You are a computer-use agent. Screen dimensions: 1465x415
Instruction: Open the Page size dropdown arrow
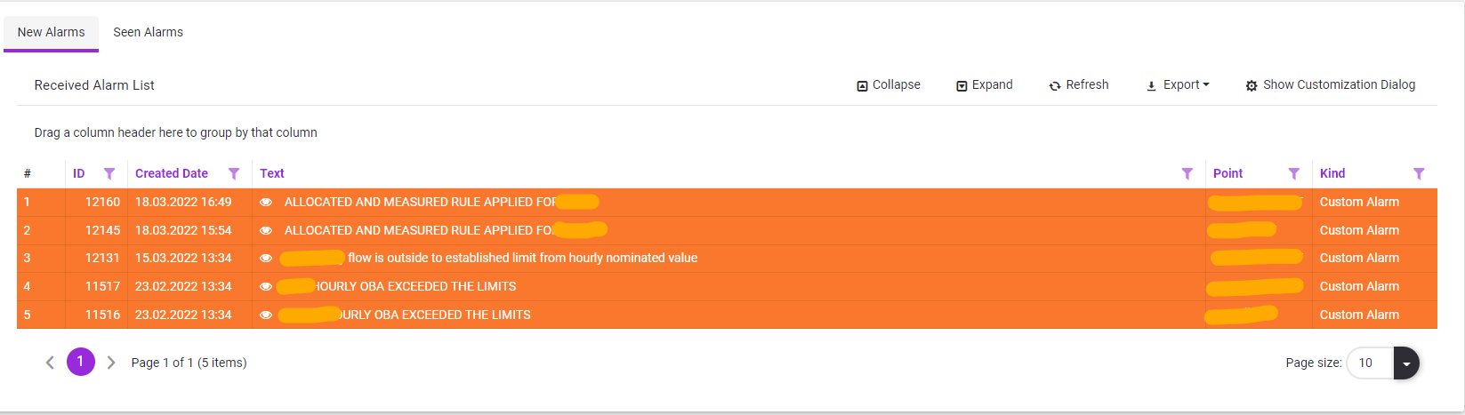tap(1406, 363)
